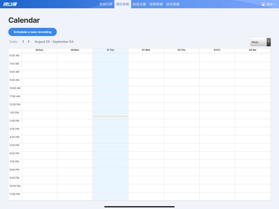Open the 视频列表 tab
The height and width of the screenshot is (209, 279).
click(106, 4)
